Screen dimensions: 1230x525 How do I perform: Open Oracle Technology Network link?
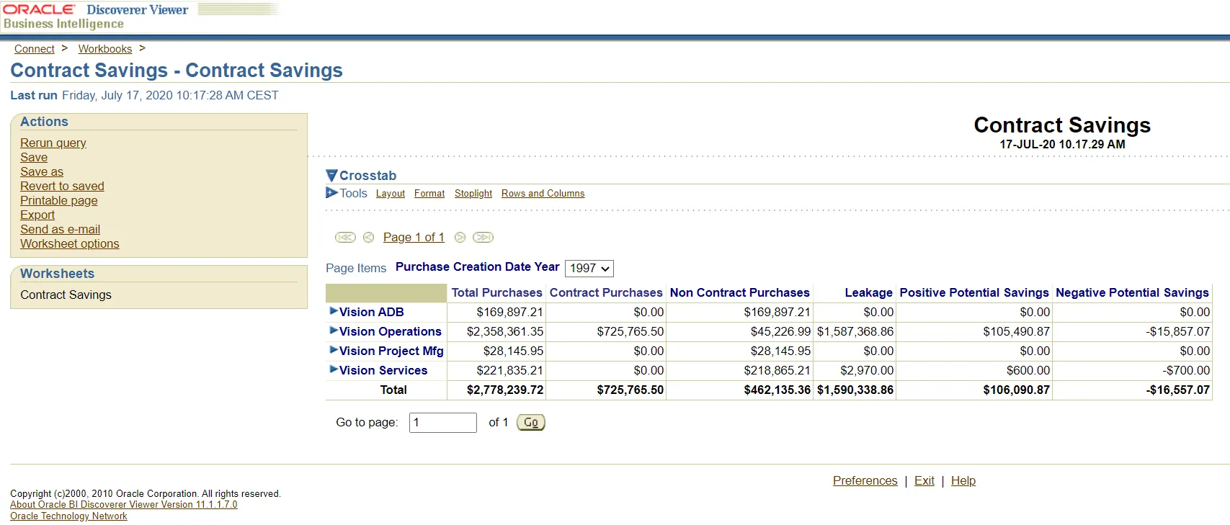[x=68, y=516]
